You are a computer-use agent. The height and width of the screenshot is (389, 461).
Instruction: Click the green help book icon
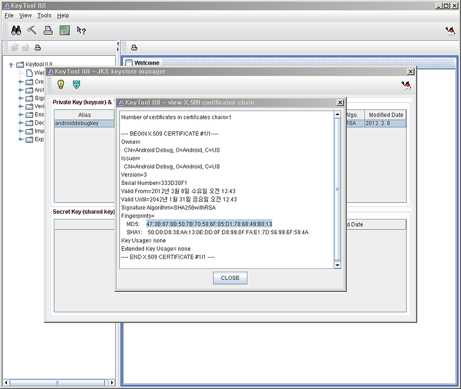coord(65,30)
